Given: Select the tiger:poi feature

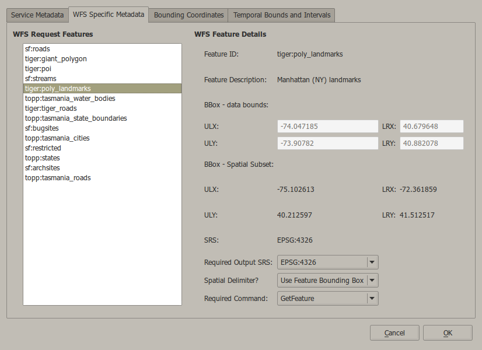Looking at the screenshot, I should tap(38, 69).
